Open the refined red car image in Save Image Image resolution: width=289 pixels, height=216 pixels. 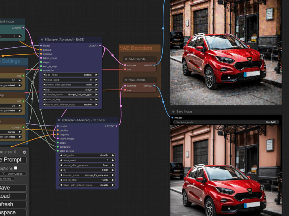pyautogui.click(x=226, y=170)
